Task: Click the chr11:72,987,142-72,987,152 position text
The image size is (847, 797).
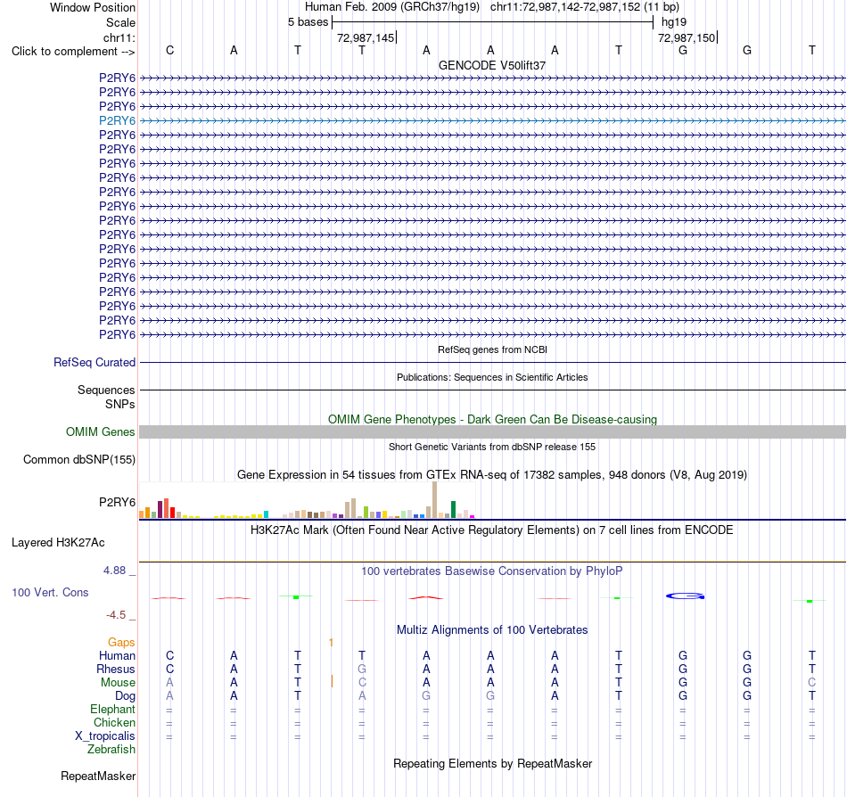Action: (585, 7)
